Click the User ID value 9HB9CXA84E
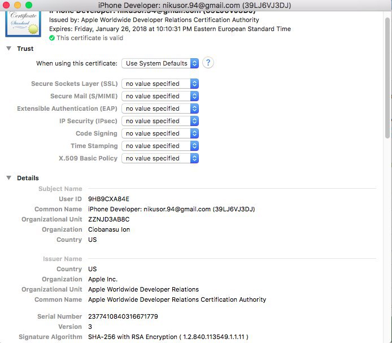The height and width of the screenshot is (343, 392). click(x=109, y=199)
